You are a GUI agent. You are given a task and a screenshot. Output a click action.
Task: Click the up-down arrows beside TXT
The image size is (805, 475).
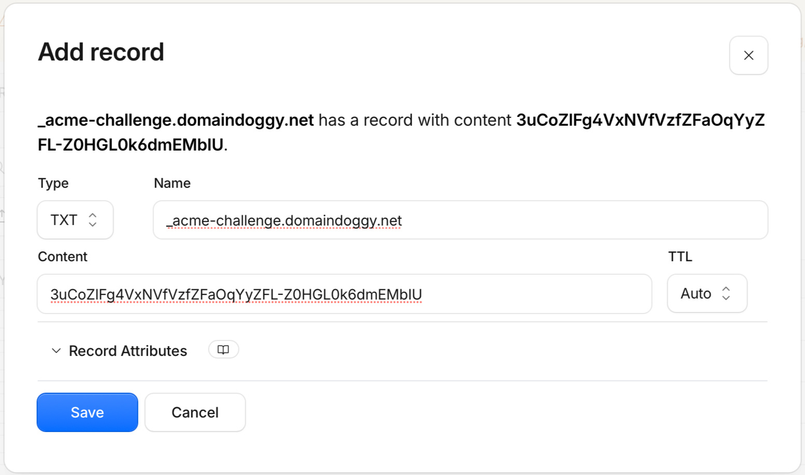pos(93,220)
